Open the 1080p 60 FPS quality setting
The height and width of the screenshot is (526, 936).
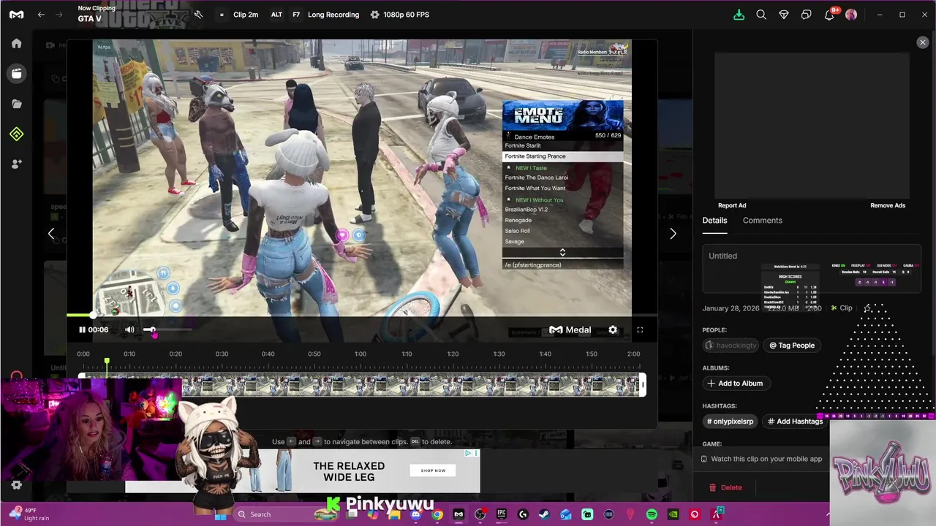pos(400,15)
